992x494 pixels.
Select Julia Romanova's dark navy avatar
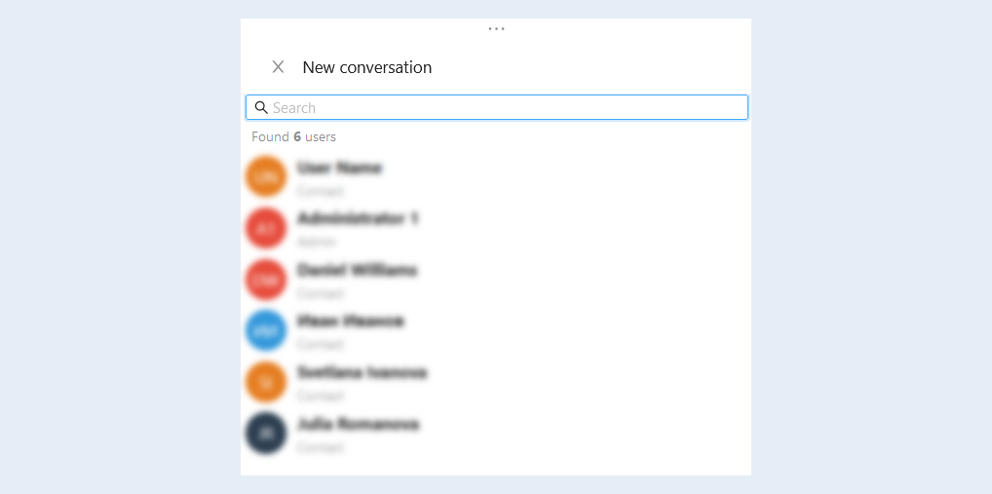[x=266, y=434]
